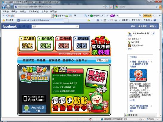The image size is (163, 122).
Task: Open the Available on the App Store badge
Action: pyautogui.click(x=34, y=99)
